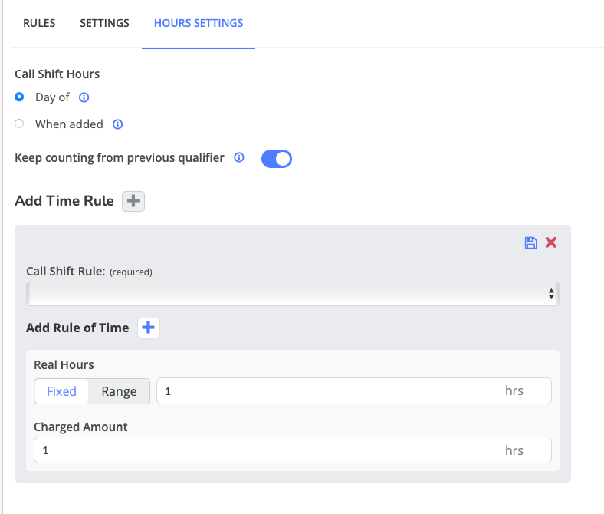
Task: Click the gray plus next to Add Time Rule
Action: click(133, 201)
